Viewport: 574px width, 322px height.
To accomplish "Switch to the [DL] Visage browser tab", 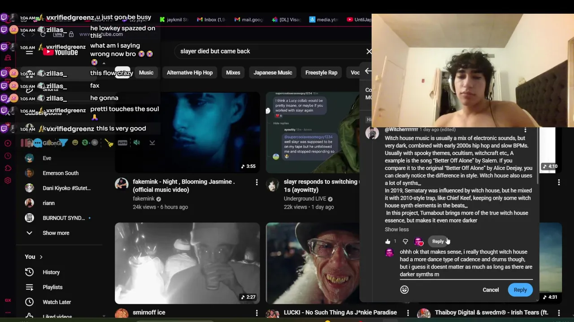I will pos(286,20).
